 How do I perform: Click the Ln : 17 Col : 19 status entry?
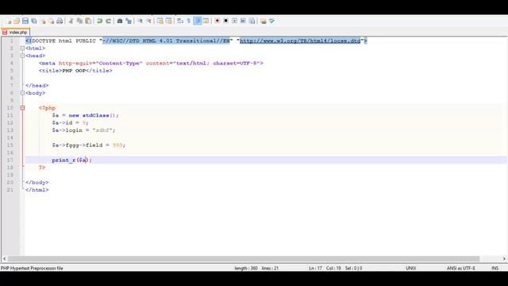tap(325, 269)
